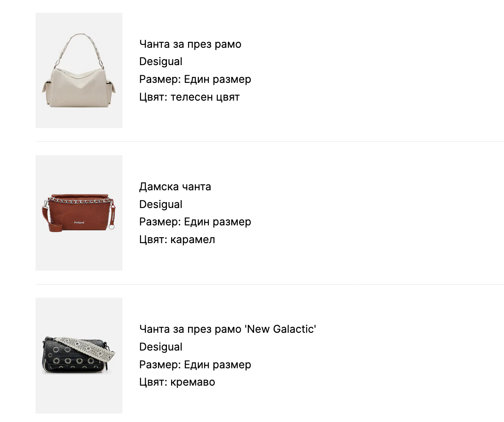504x422 pixels.
Task: Select 'Размер: Един размер' of the beige bag
Action: 195,79
